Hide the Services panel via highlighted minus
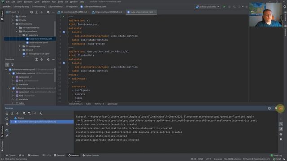 click(x=281, y=108)
